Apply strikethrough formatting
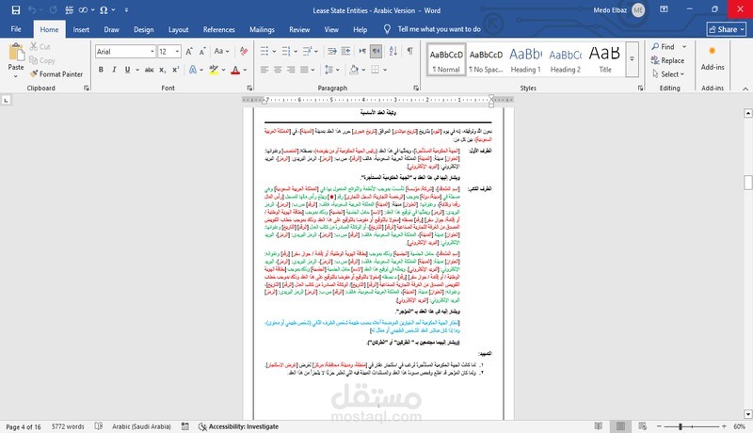Image resolution: width=753 pixels, height=433 pixels. [x=150, y=70]
